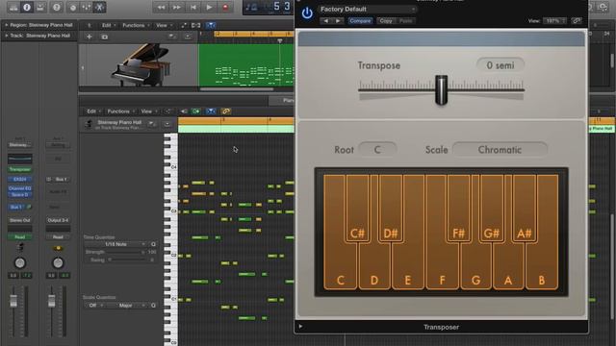This screenshot has height=346, width=616.
Task: Toggle the C# key on Transposer keyboard
Action: point(357,208)
